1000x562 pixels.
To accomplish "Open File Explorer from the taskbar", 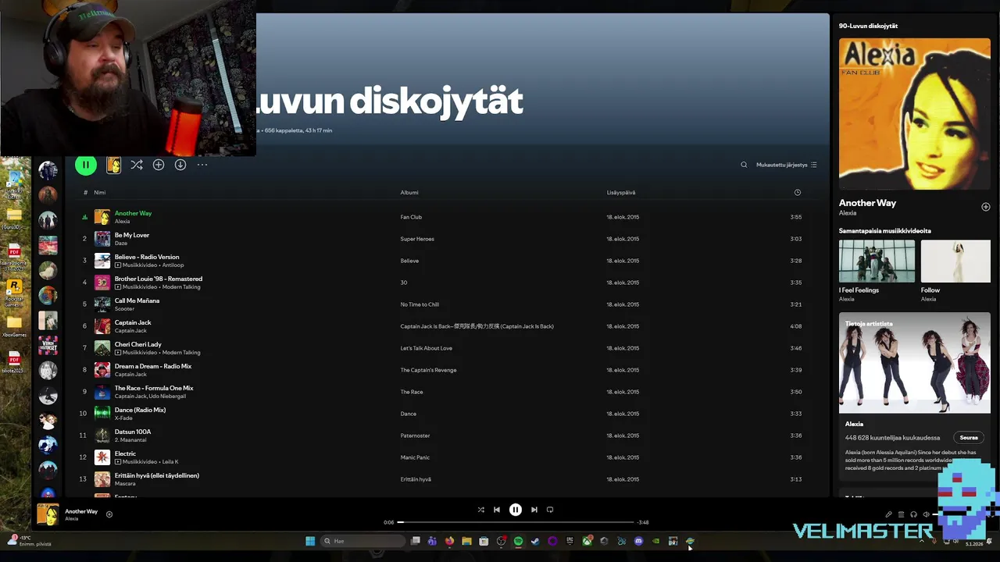I will (466, 541).
